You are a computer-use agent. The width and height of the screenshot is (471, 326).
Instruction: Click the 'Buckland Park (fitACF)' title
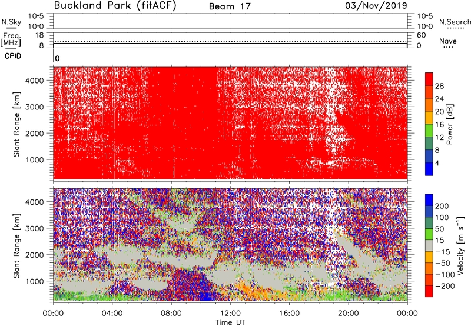click(x=115, y=6)
